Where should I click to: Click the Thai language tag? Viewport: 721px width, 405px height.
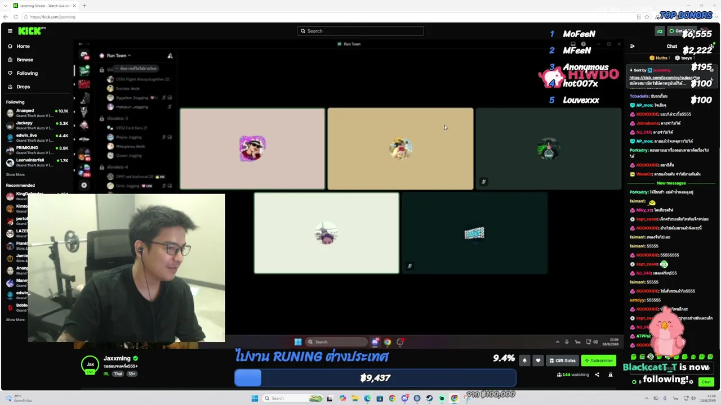(x=118, y=374)
